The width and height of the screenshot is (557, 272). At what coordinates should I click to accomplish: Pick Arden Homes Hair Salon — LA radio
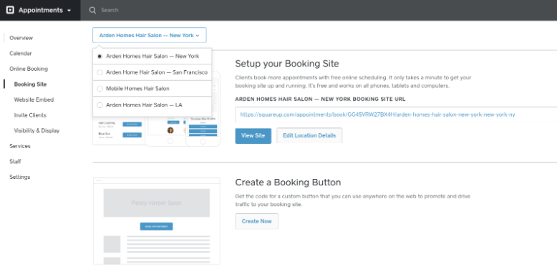(100, 105)
